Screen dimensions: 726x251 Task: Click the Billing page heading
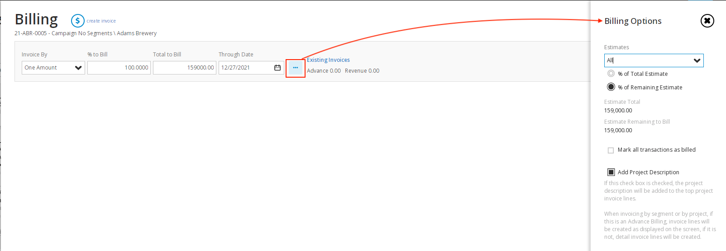point(36,19)
